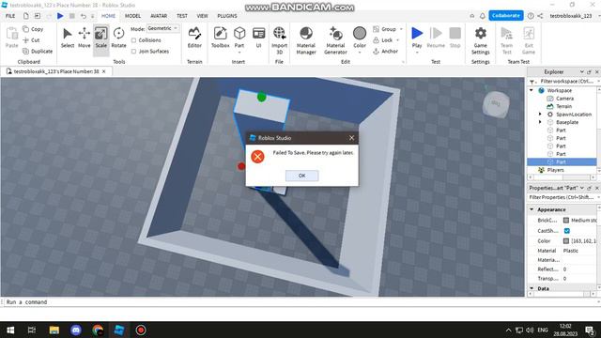The height and width of the screenshot is (338, 601).
Task: Switch to the AVATAR ribbon tab
Action: coord(159,16)
